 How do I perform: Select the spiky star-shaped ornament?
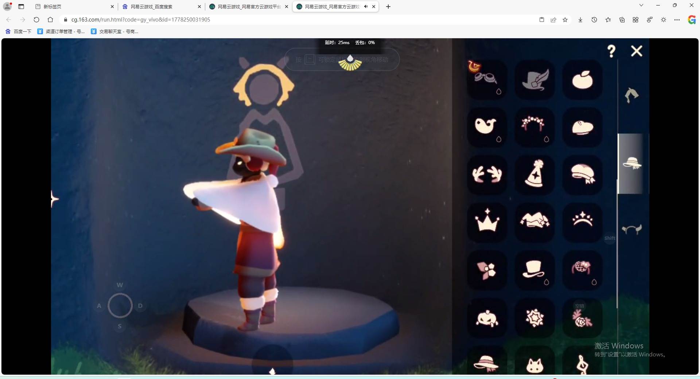click(x=534, y=318)
